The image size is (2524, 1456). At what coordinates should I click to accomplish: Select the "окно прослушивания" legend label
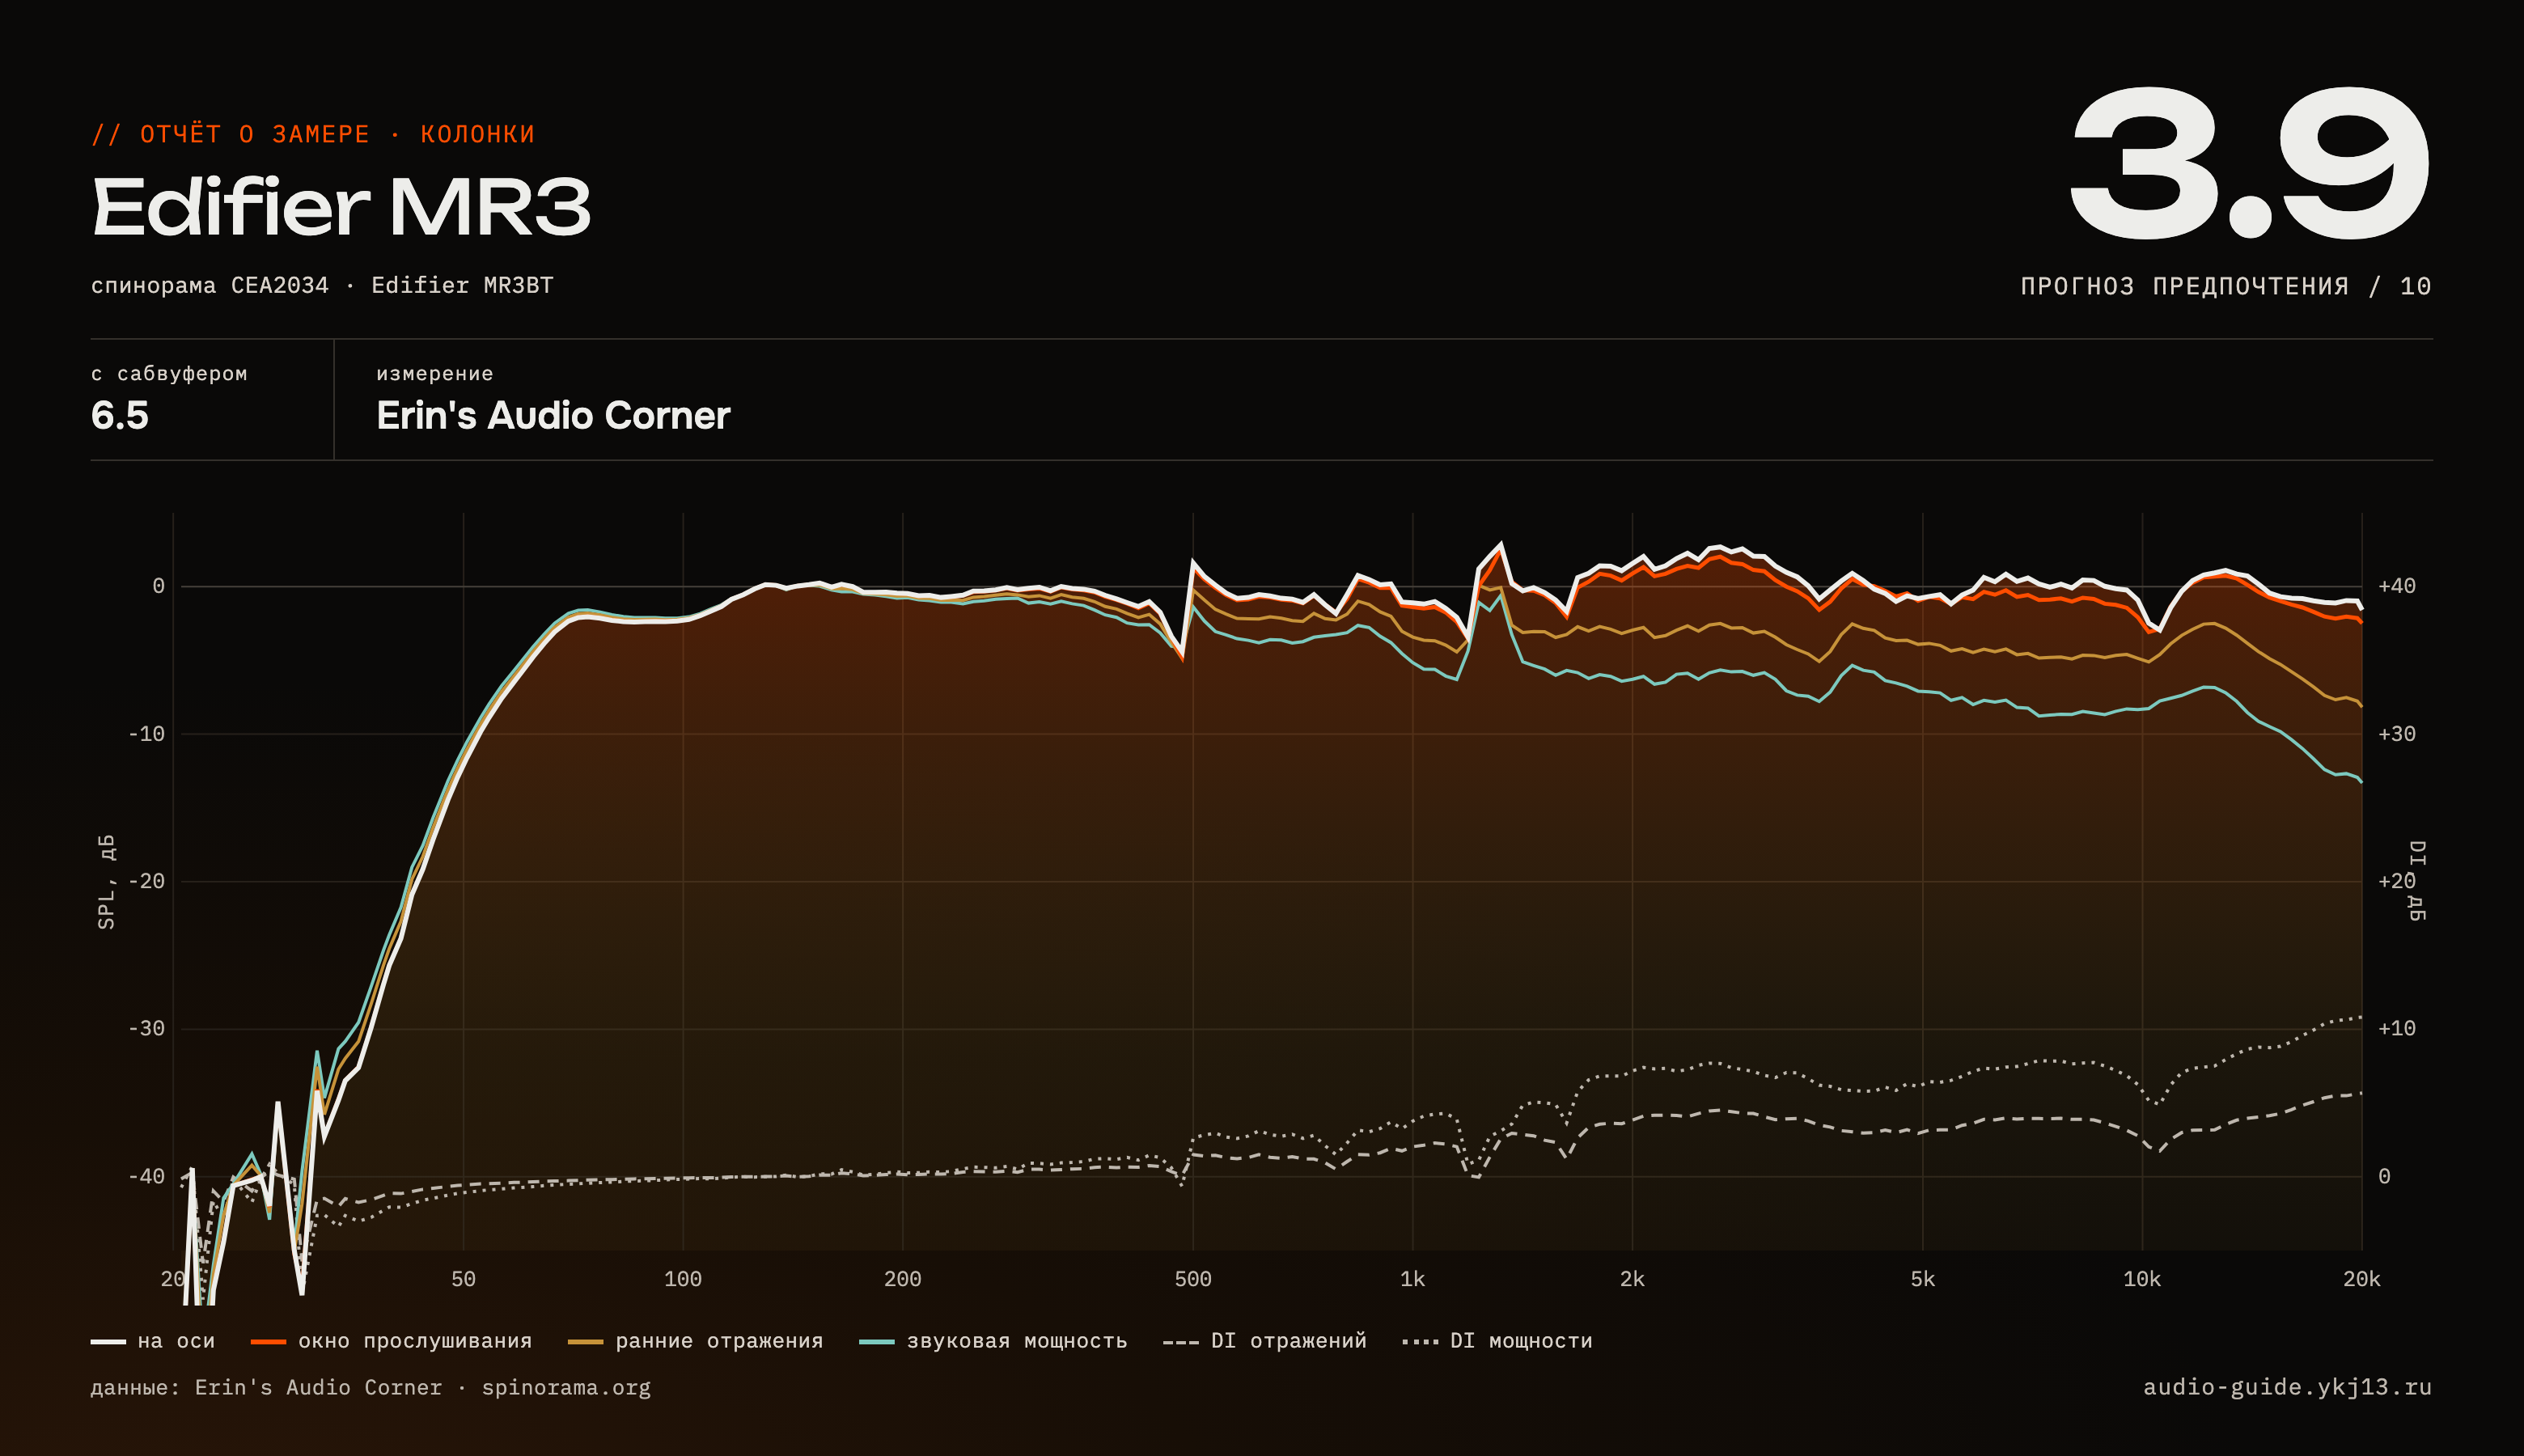(x=415, y=1341)
